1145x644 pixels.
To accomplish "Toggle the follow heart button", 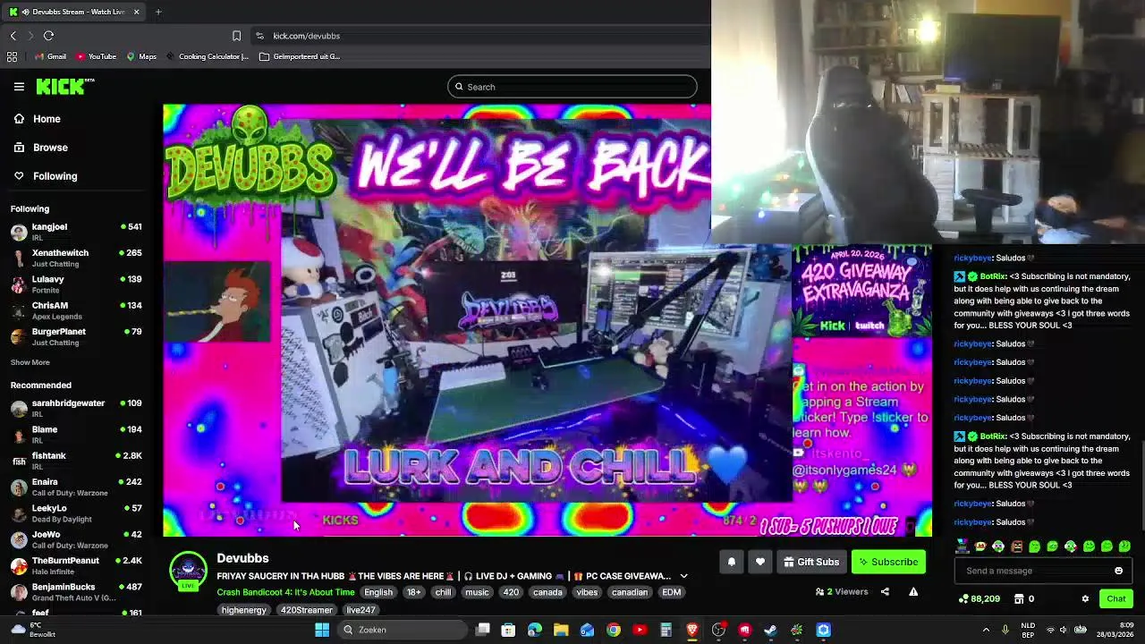I will [x=760, y=562].
